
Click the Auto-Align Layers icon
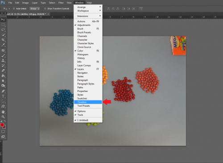point(141,8)
